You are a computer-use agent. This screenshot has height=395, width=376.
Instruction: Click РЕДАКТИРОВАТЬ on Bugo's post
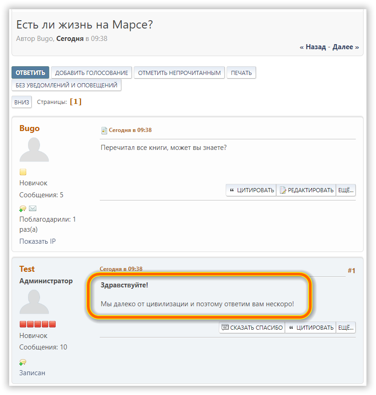point(306,190)
